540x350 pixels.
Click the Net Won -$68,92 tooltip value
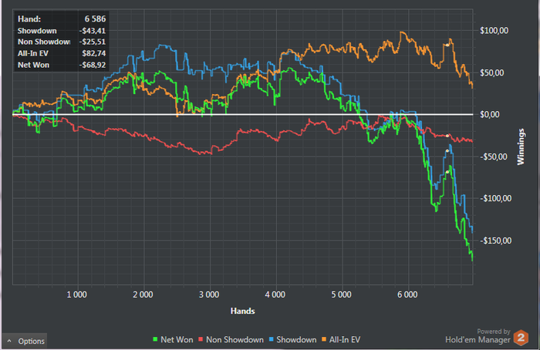click(93, 65)
